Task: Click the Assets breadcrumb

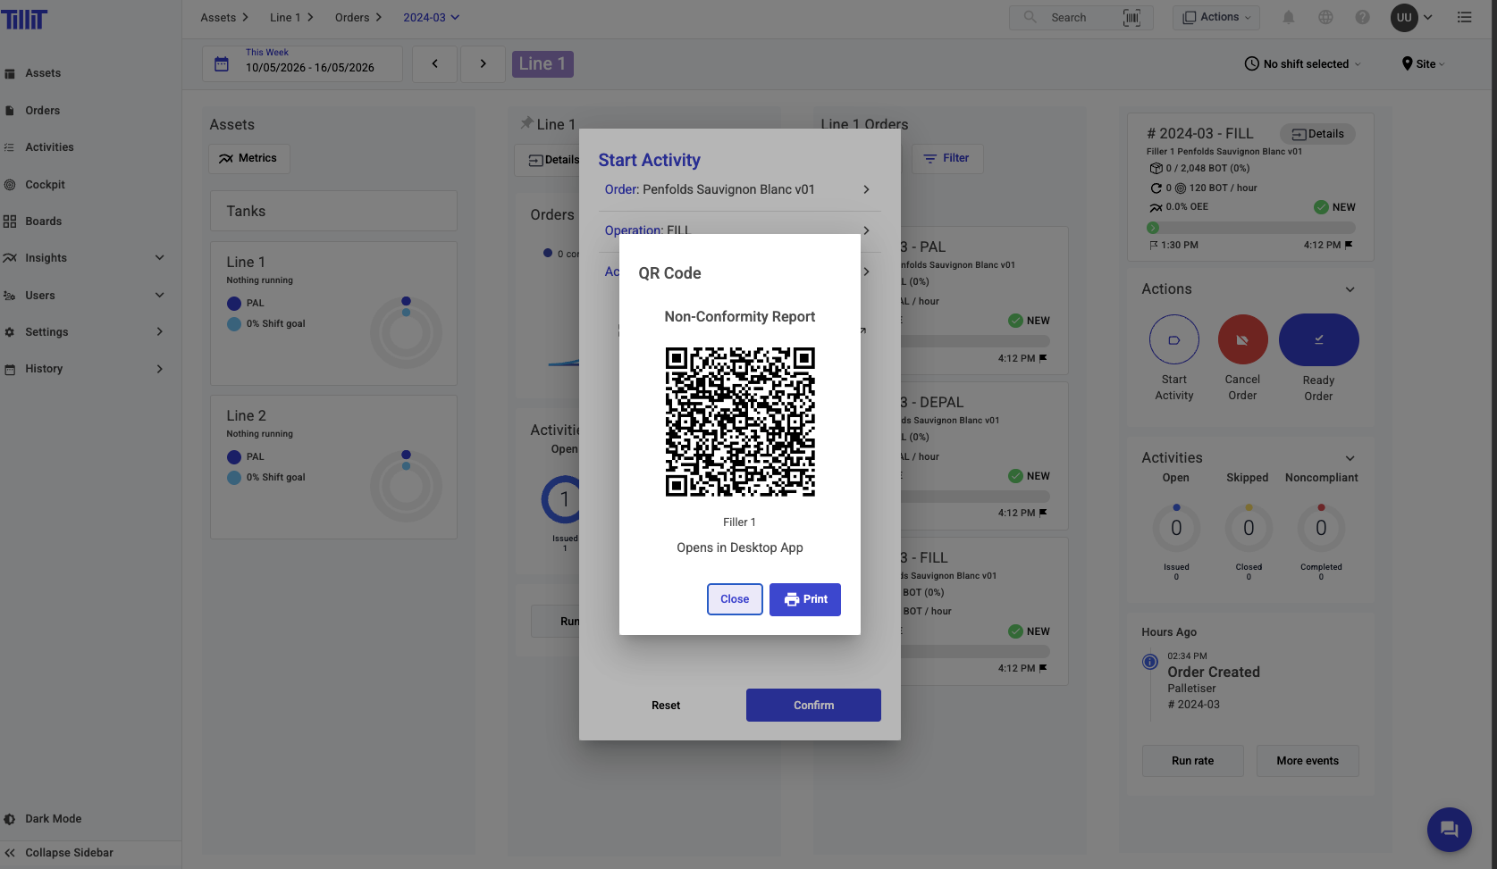Action: [x=218, y=18]
